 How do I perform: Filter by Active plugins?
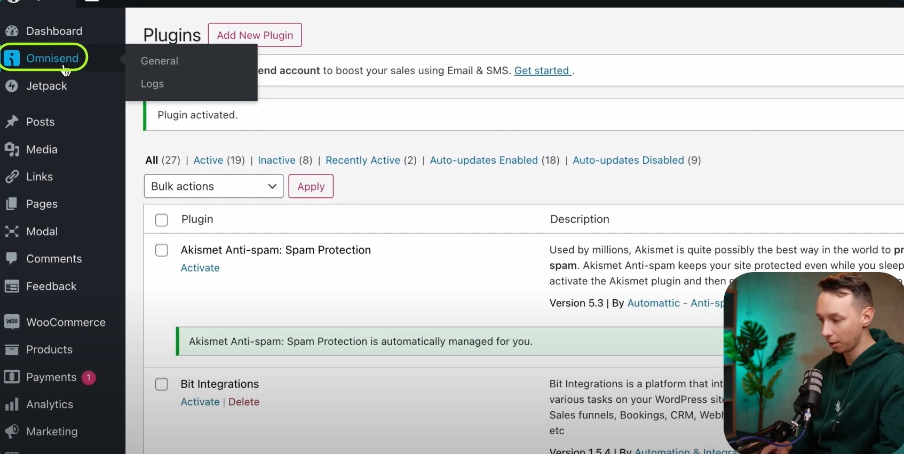click(x=208, y=160)
